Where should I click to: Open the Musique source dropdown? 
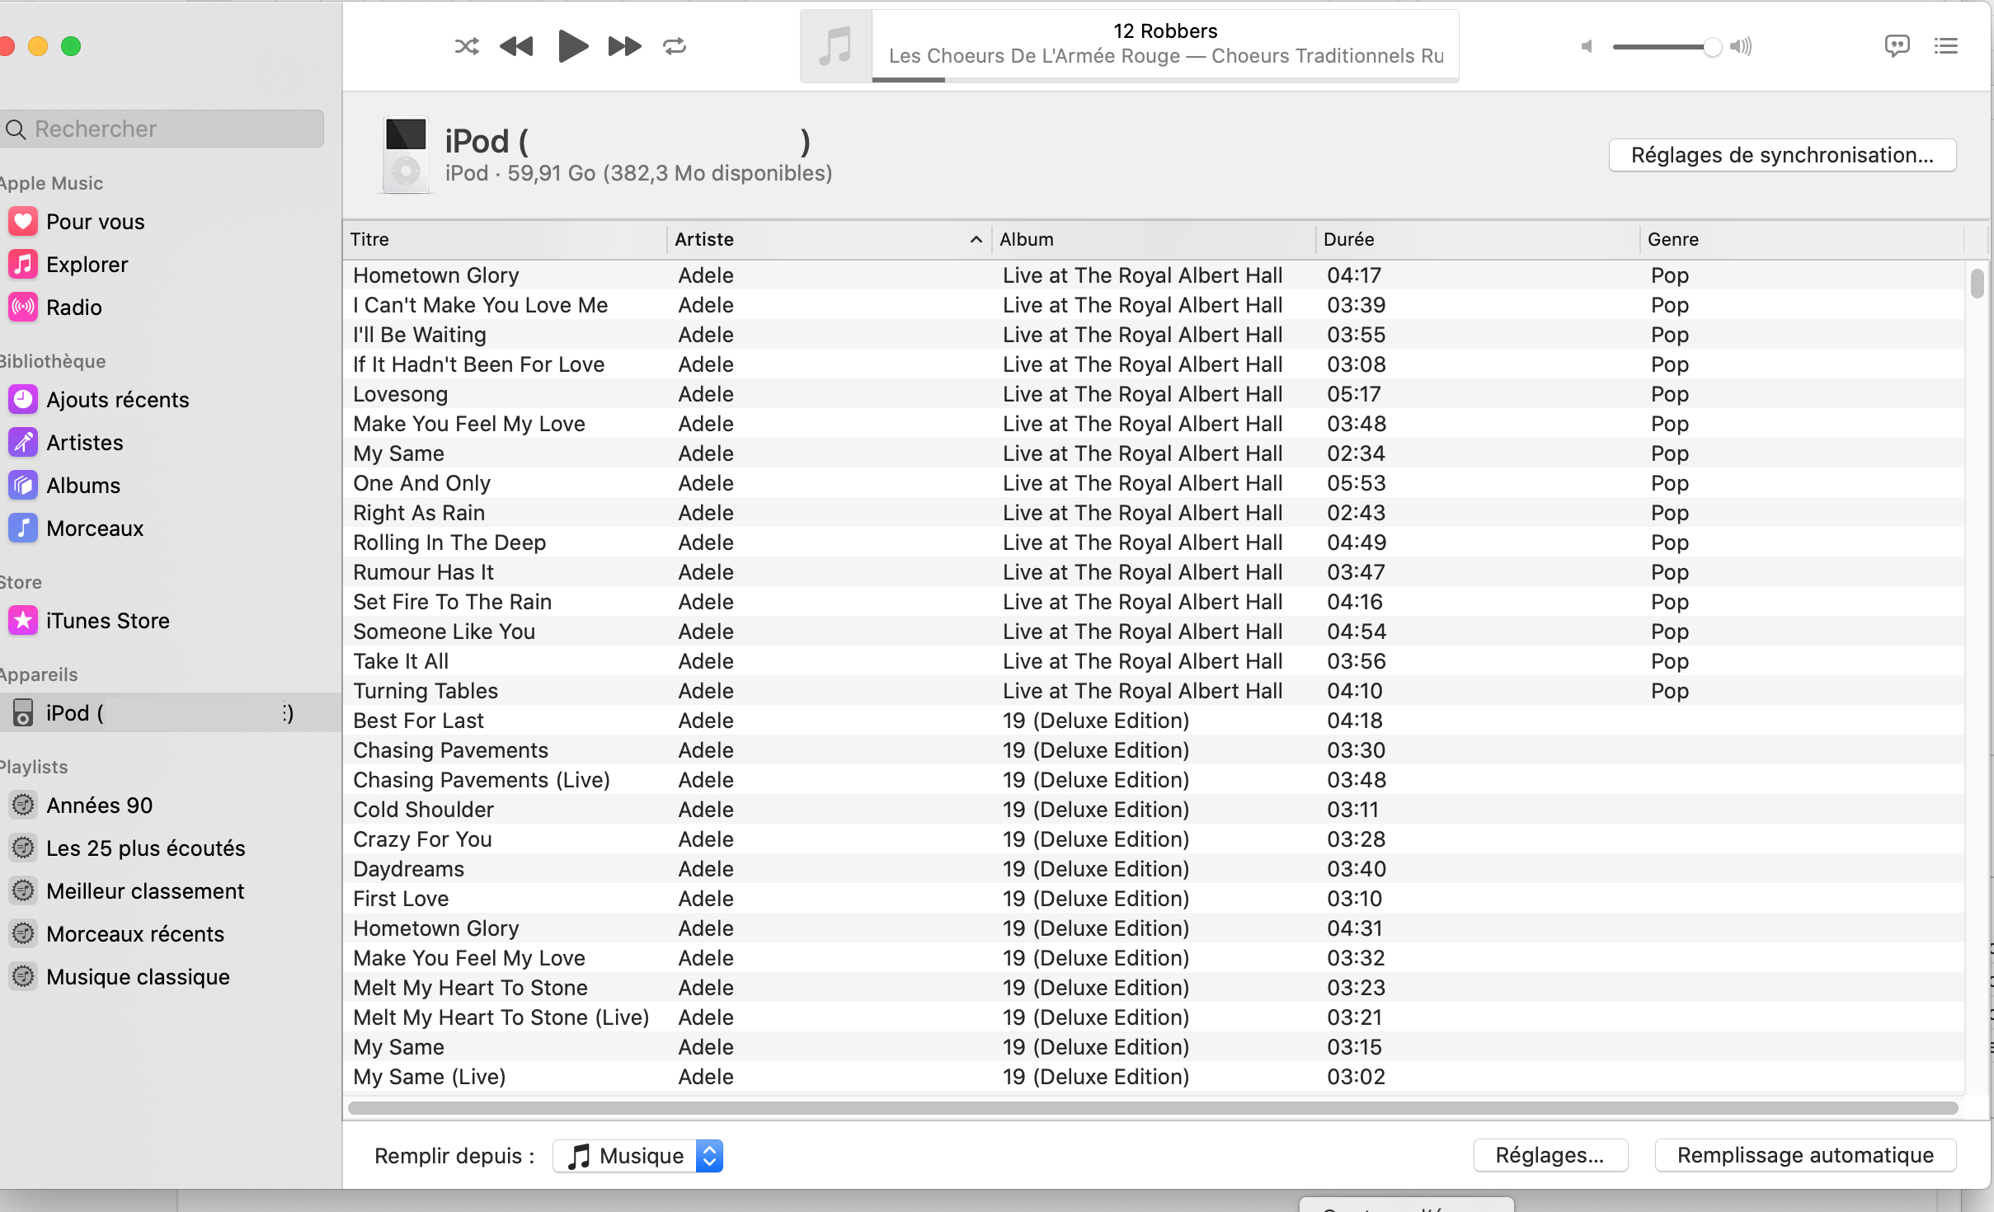point(638,1156)
